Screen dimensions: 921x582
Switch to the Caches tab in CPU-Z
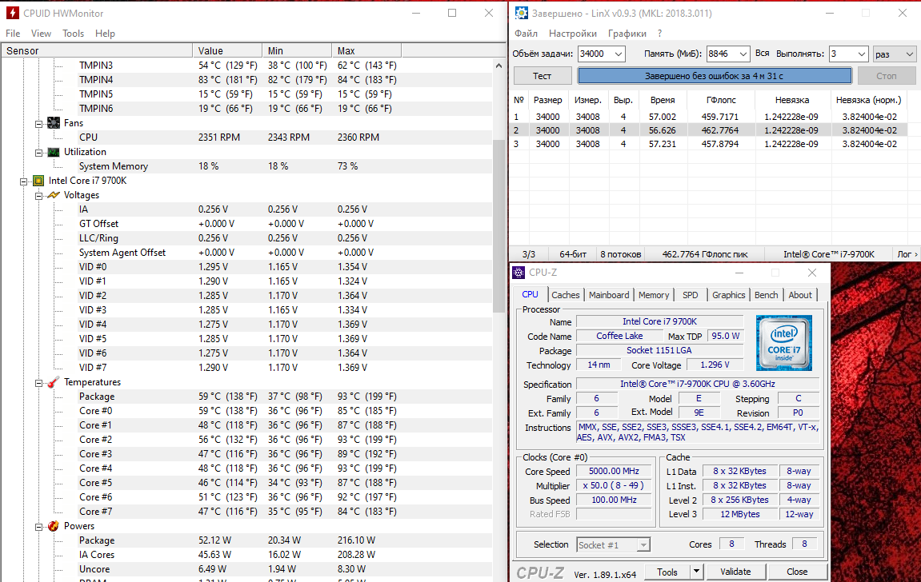(566, 295)
